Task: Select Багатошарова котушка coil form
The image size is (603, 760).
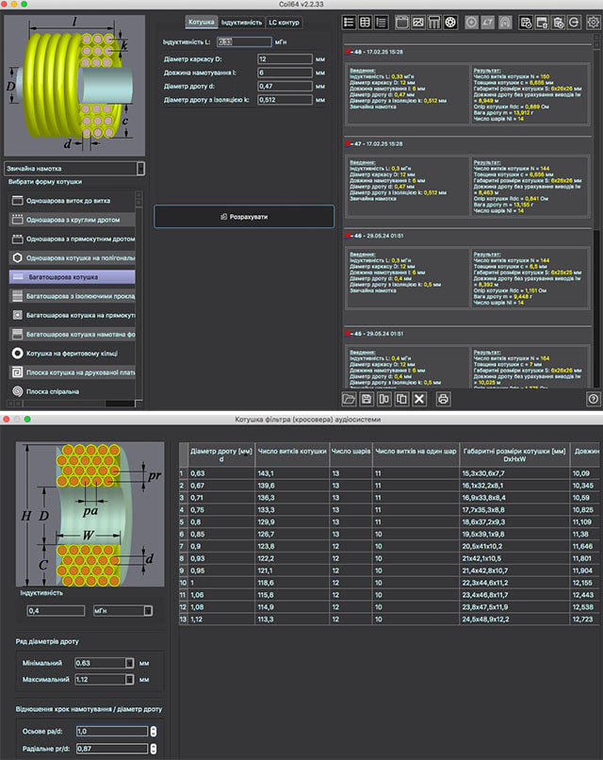Action: pos(73,277)
